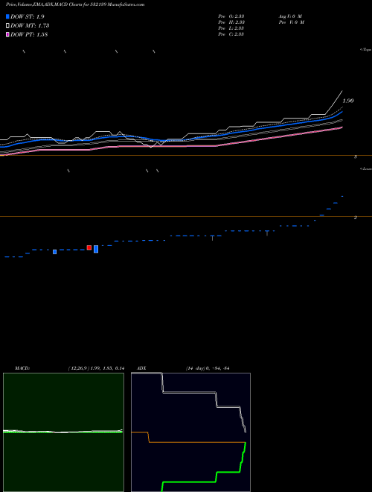Click the axis label 3

(x=355, y=157)
